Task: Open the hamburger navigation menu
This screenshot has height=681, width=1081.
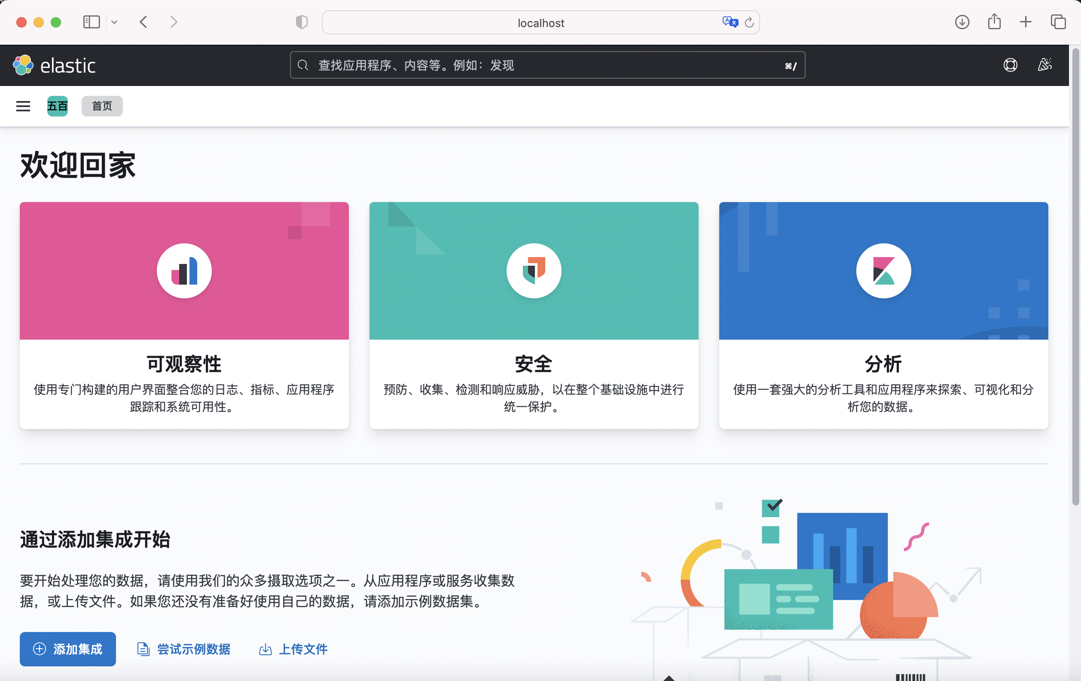Action: pyautogui.click(x=23, y=106)
